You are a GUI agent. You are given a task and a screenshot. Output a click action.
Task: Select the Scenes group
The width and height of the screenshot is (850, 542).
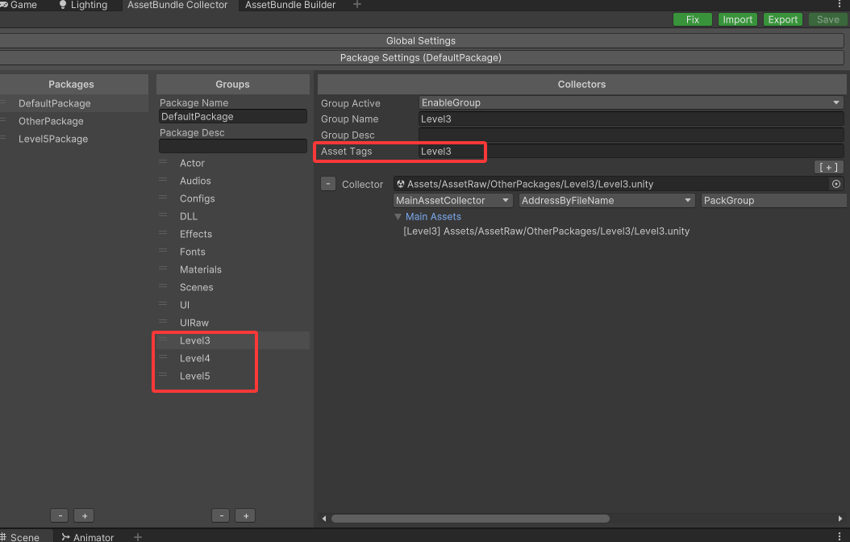233,287
